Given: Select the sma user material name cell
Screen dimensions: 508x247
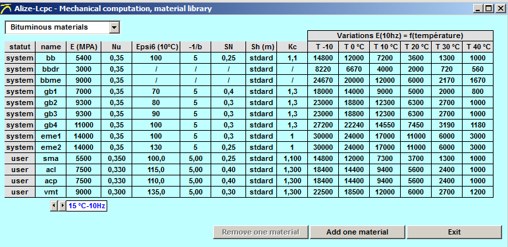Looking at the screenshot, I should (51, 158).
